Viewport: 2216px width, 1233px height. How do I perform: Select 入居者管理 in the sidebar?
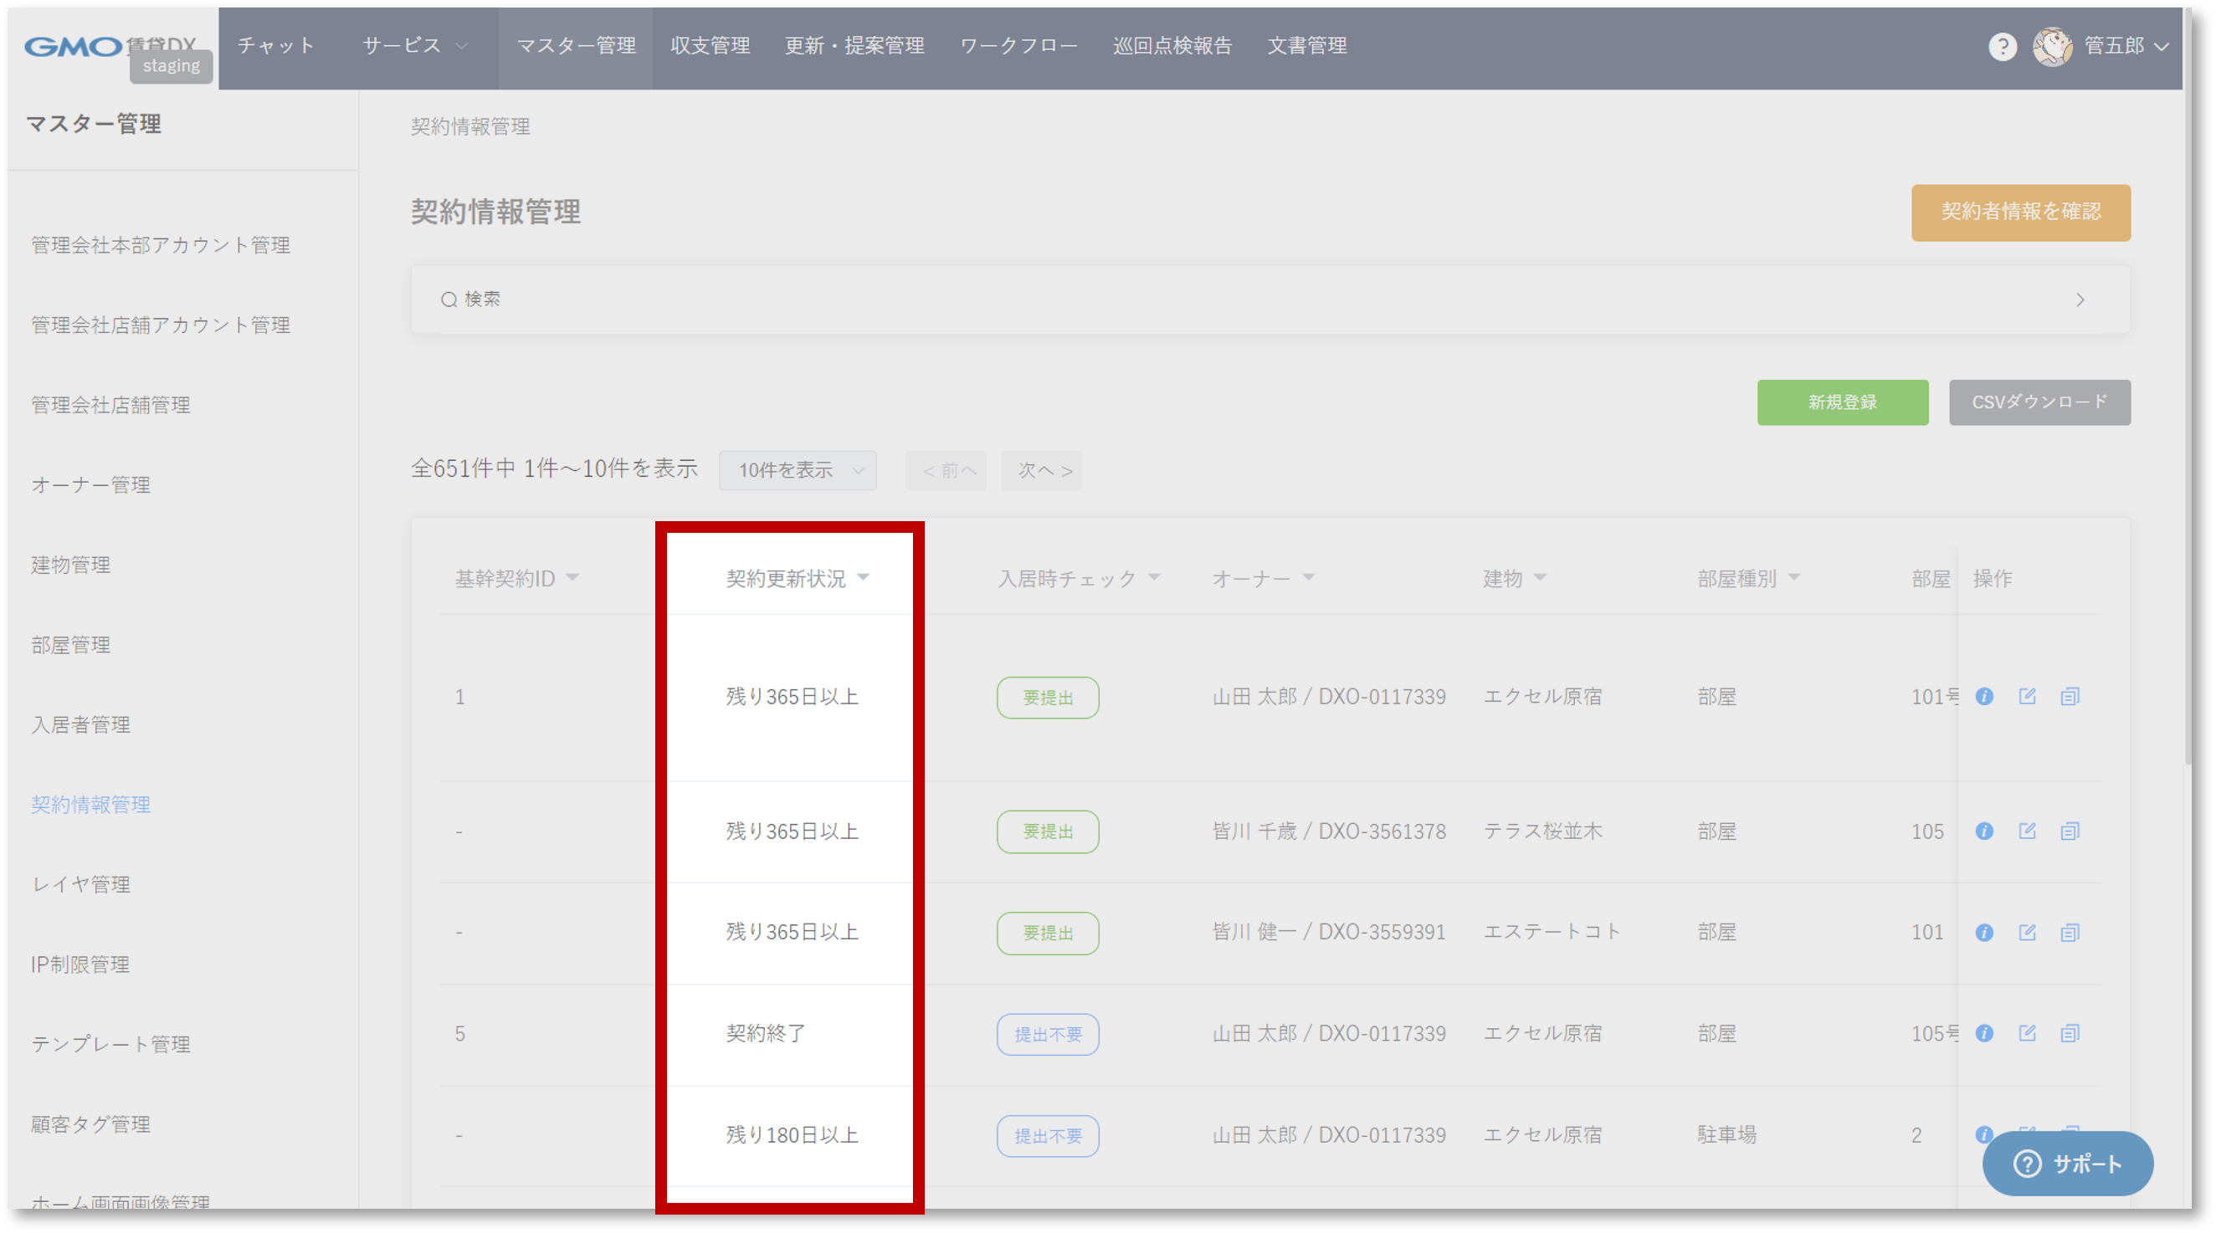click(81, 725)
